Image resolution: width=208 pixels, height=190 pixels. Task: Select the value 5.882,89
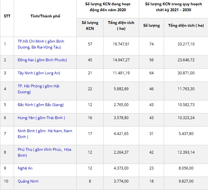121,89
